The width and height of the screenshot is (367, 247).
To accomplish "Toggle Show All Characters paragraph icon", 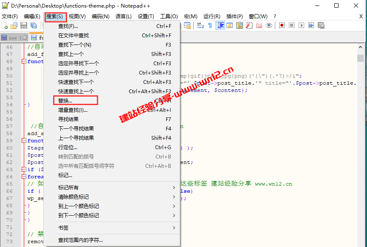I will pyautogui.click(x=210, y=25).
